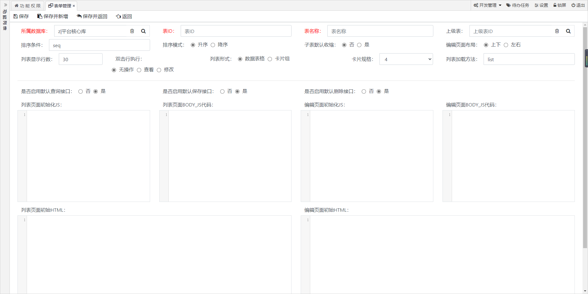Set 子表默认收缩 to 是
Screen dimensions: 588x294
[359, 45]
